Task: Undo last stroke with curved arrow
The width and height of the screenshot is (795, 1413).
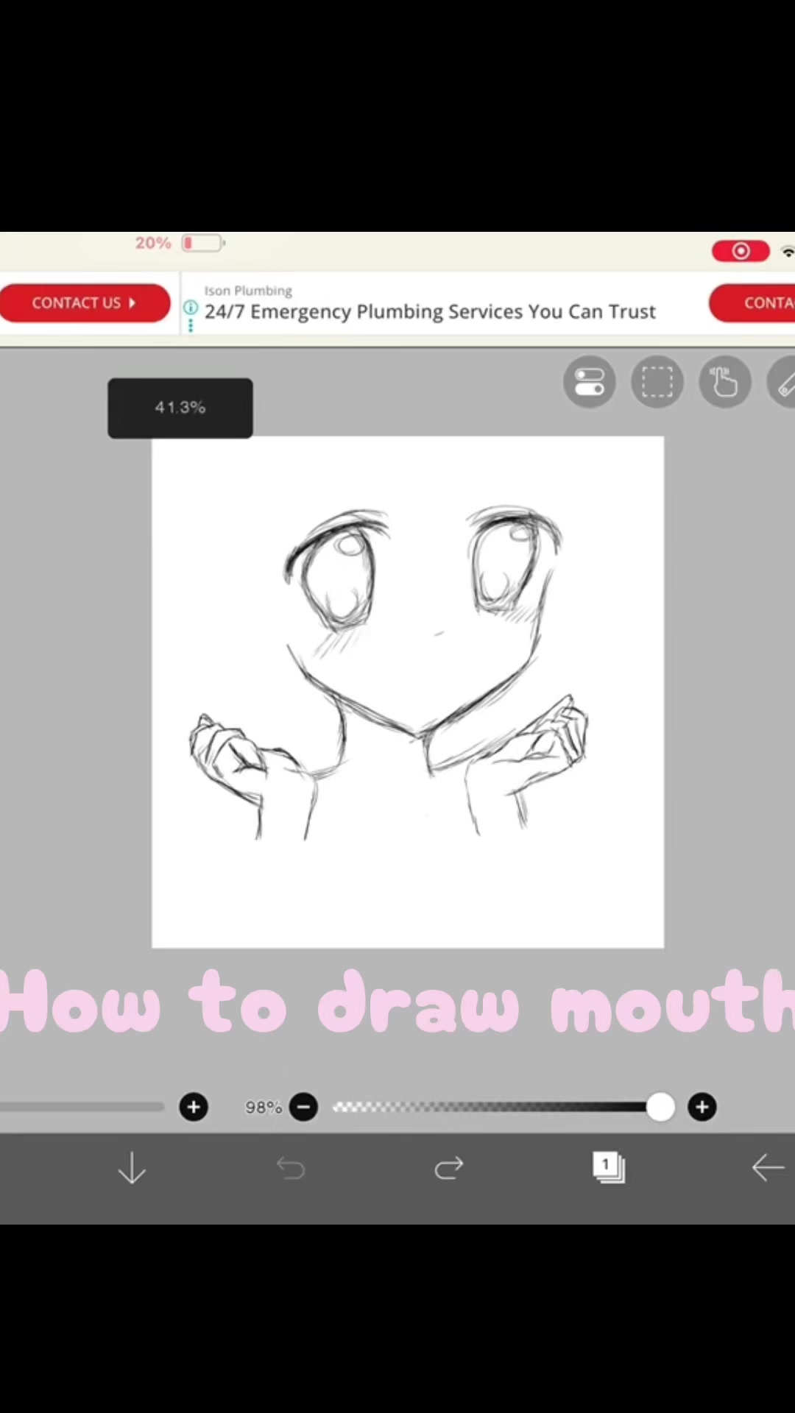Action: 291,1168
